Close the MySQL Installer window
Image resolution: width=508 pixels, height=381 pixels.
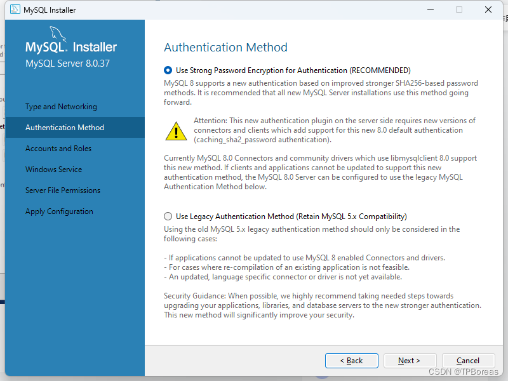tap(488, 10)
